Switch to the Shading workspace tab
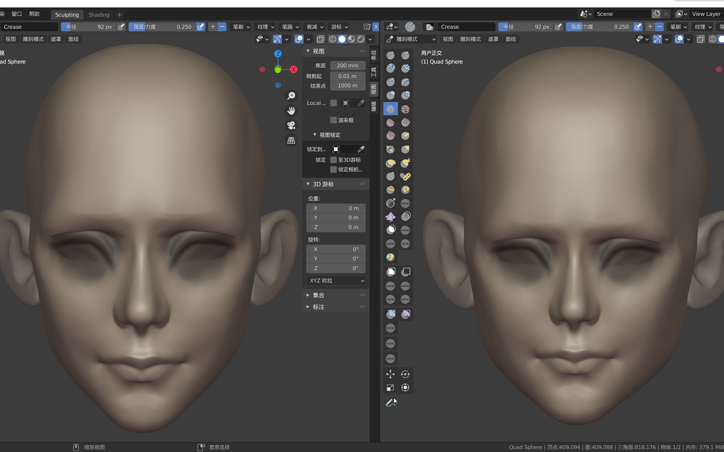The image size is (724, 452). coord(99,15)
